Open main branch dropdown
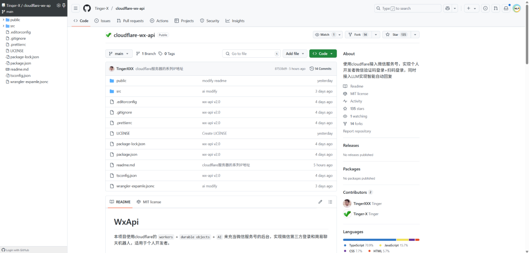The image size is (529, 253). pos(119,53)
